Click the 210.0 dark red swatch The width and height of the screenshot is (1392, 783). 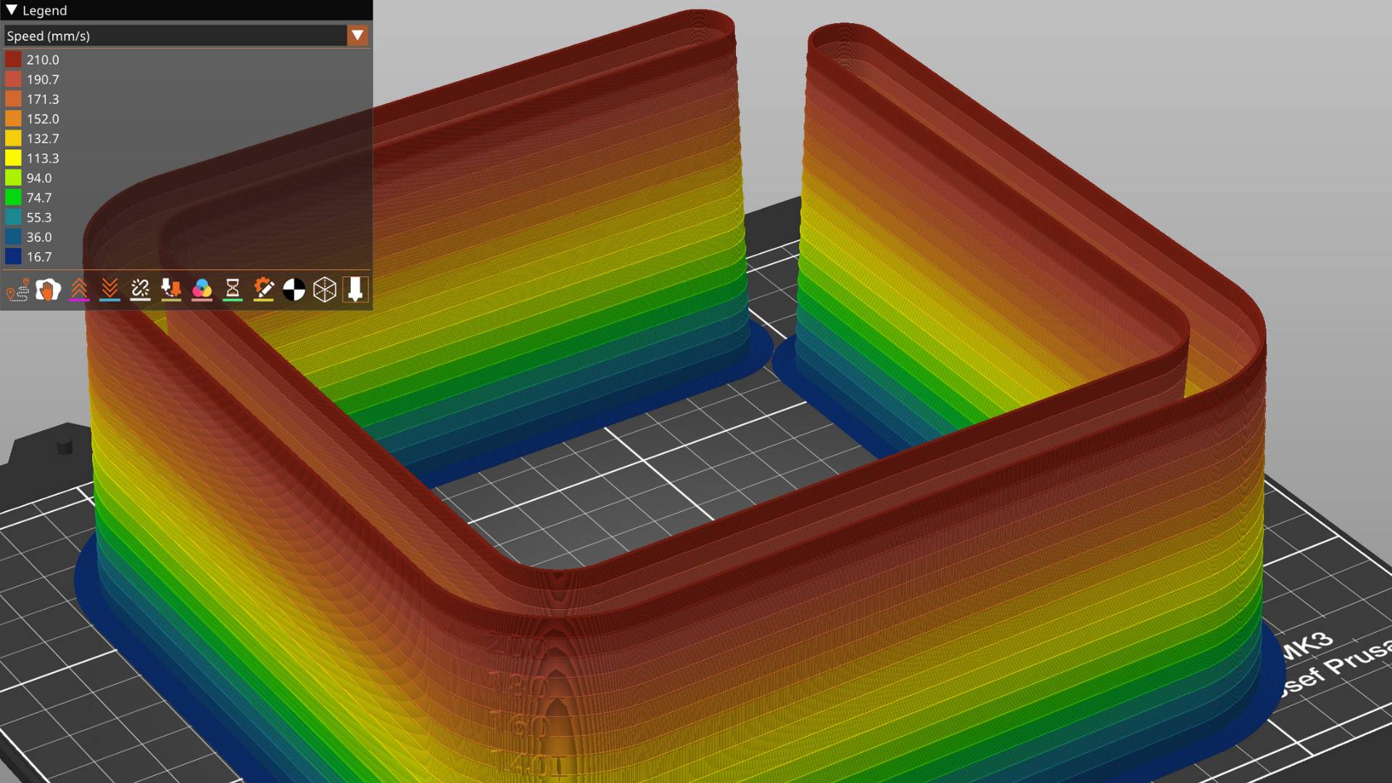tap(13, 59)
